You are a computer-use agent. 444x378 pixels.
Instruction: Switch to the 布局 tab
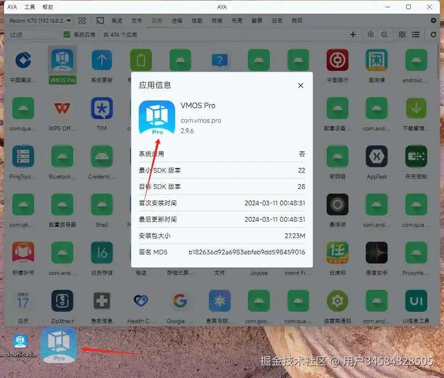click(237, 20)
